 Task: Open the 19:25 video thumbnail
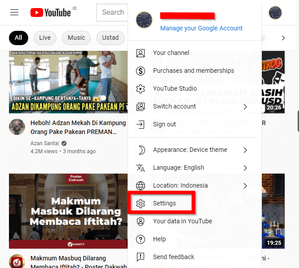[x=273, y=211]
